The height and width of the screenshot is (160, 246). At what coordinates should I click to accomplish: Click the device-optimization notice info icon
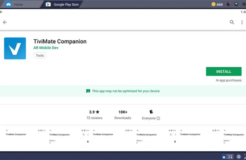click(88, 91)
